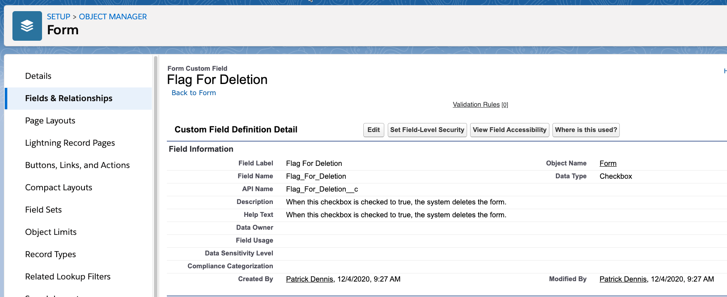The width and height of the screenshot is (727, 297).
Task: Go to Related Lookup Filters
Action: click(x=68, y=276)
